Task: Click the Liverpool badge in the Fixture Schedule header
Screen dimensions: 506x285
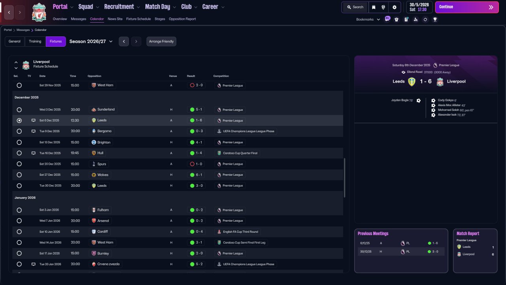Action: point(26,65)
